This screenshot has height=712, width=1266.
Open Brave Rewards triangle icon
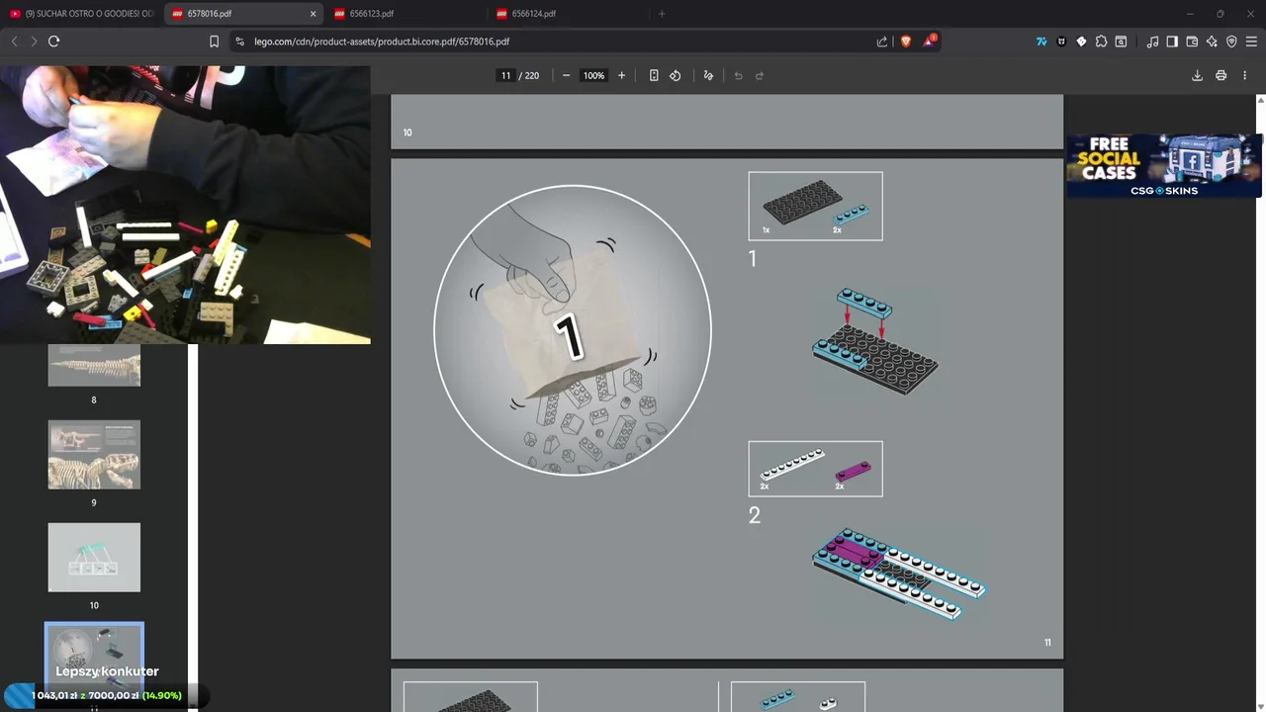[x=930, y=42]
